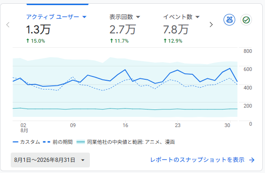
Task: Click the teal peer median line
Action: [x=125, y=109]
